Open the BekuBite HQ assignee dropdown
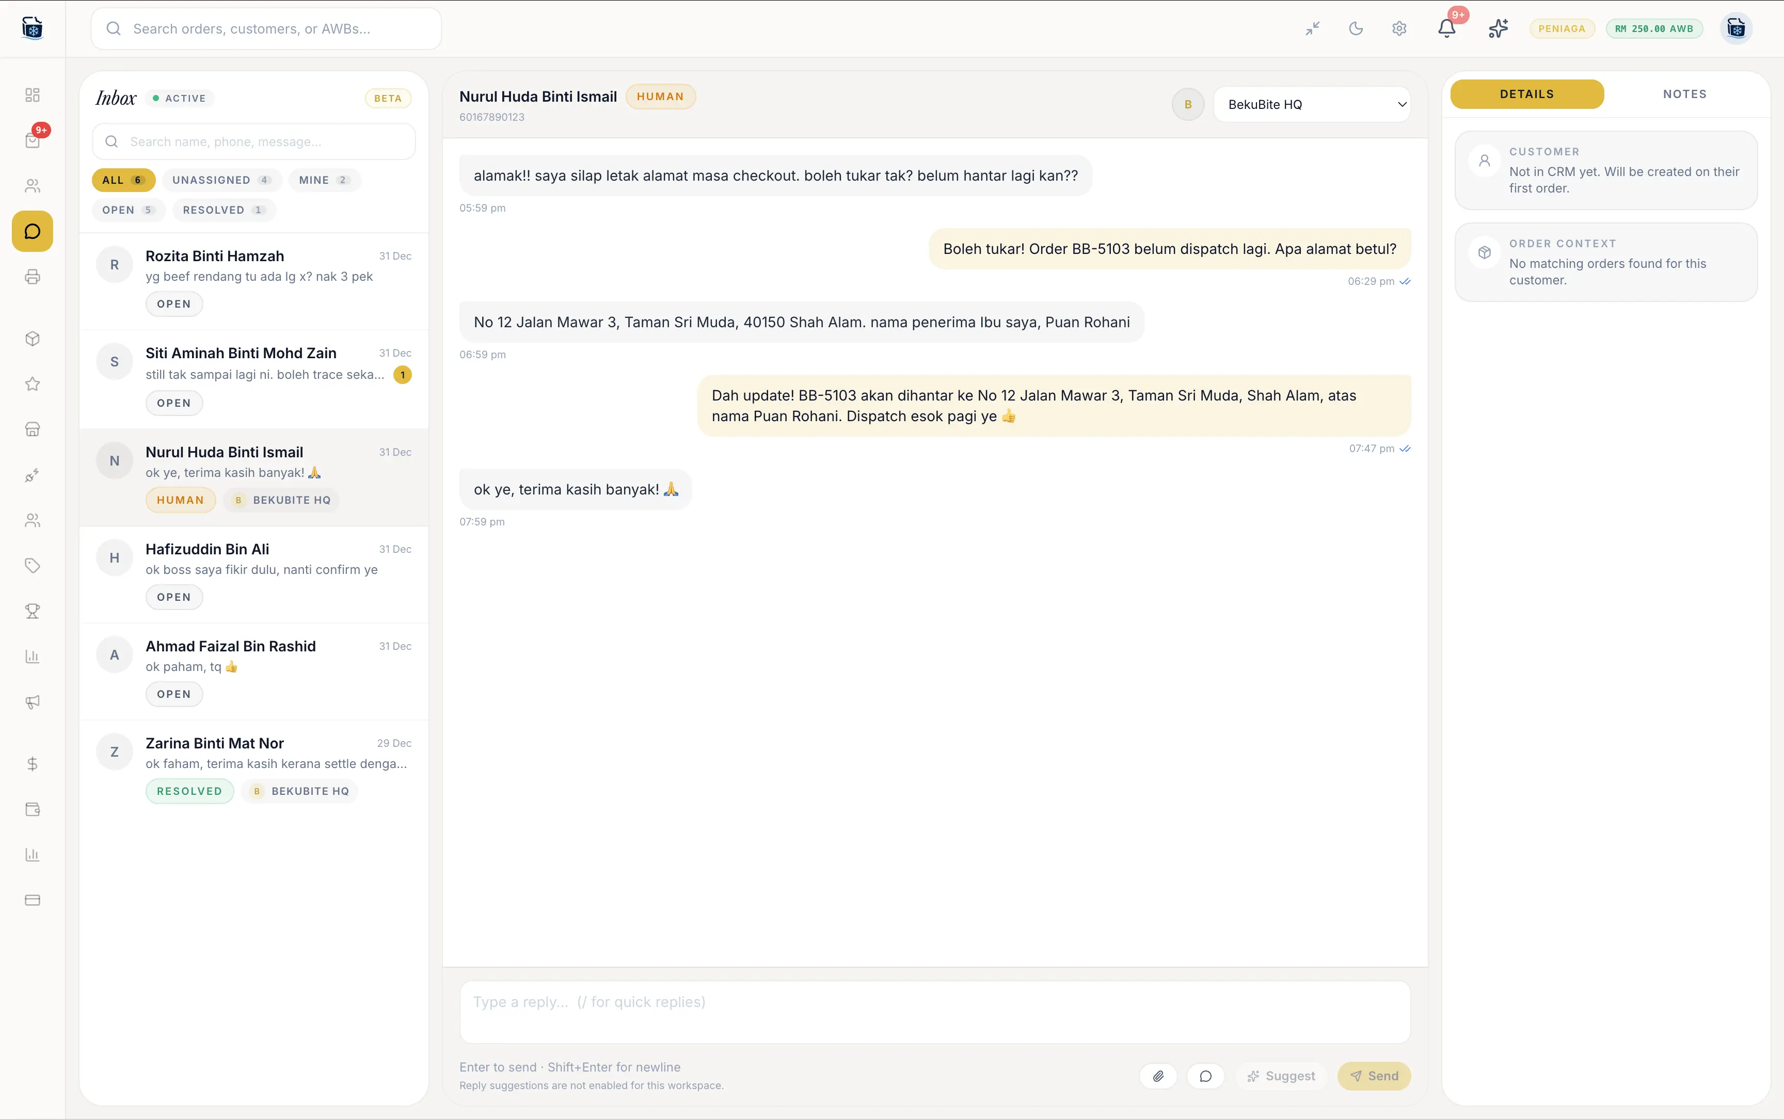The height and width of the screenshot is (1119, 1784). [x=1312, y=104]
